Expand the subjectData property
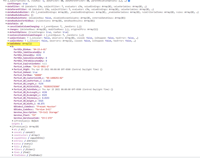Viewport: 200px width, 158px height. point(8,41)
